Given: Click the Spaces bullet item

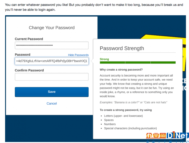Looking at the screenshot, I should 109,120.
